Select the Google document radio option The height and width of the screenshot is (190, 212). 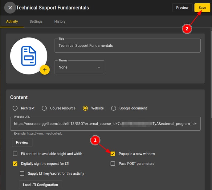tap(113, 108)
